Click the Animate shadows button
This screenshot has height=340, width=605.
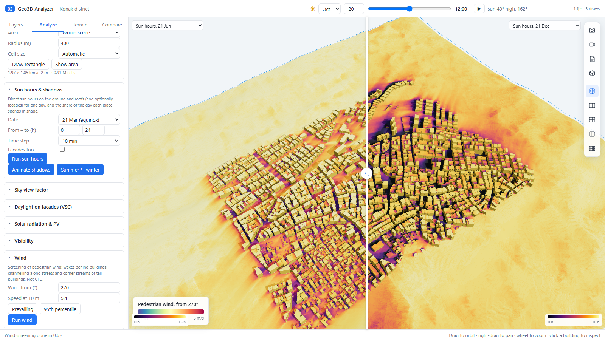31,170
